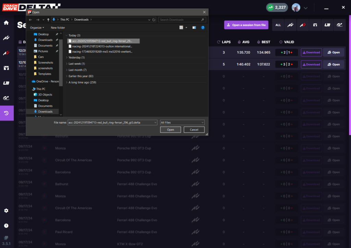Sort by the BEST column header
Viewport: 351px width, 248px height.
tap(264, 42)
